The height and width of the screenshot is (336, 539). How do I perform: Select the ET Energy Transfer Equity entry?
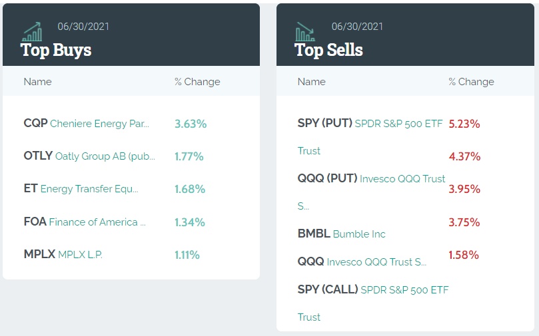[81, 189]
